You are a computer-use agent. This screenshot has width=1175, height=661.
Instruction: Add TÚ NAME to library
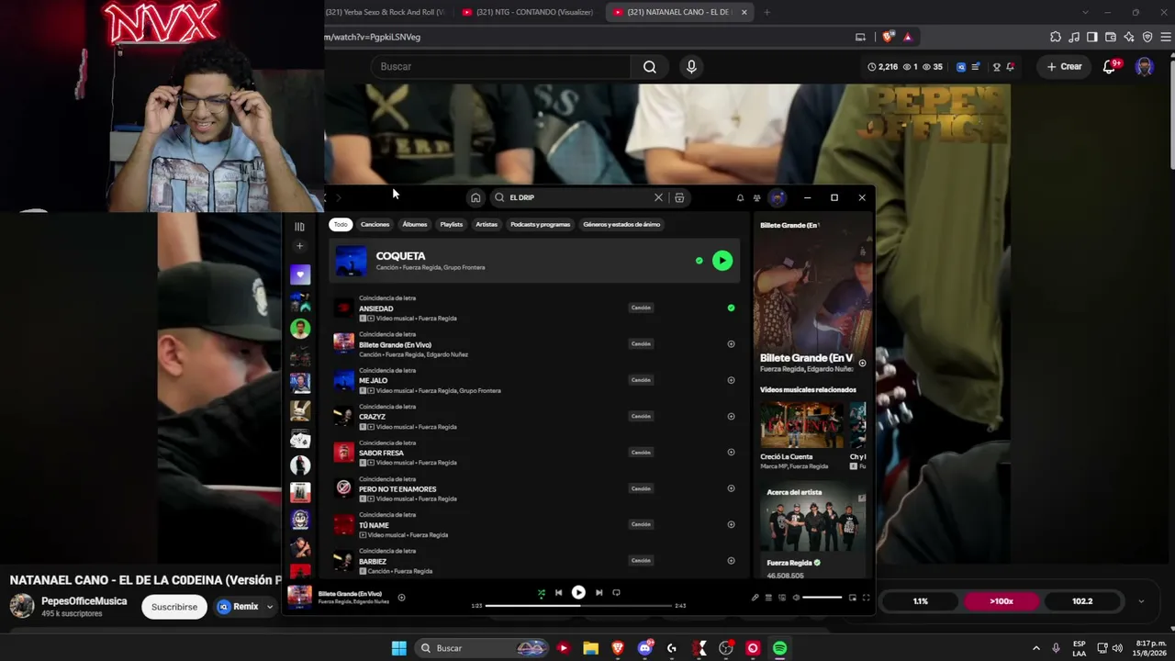pos(731,524)
